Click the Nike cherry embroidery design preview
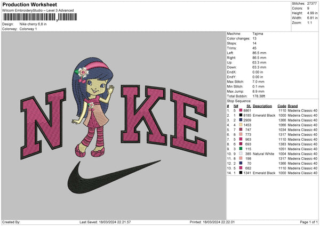Viewport: 320px width, 226px height. pyautogui.click(x=114, y=126)
